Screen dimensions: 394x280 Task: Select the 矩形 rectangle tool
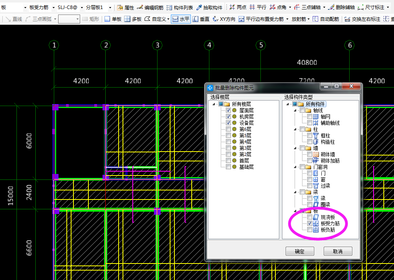click(x=91, y=19)
